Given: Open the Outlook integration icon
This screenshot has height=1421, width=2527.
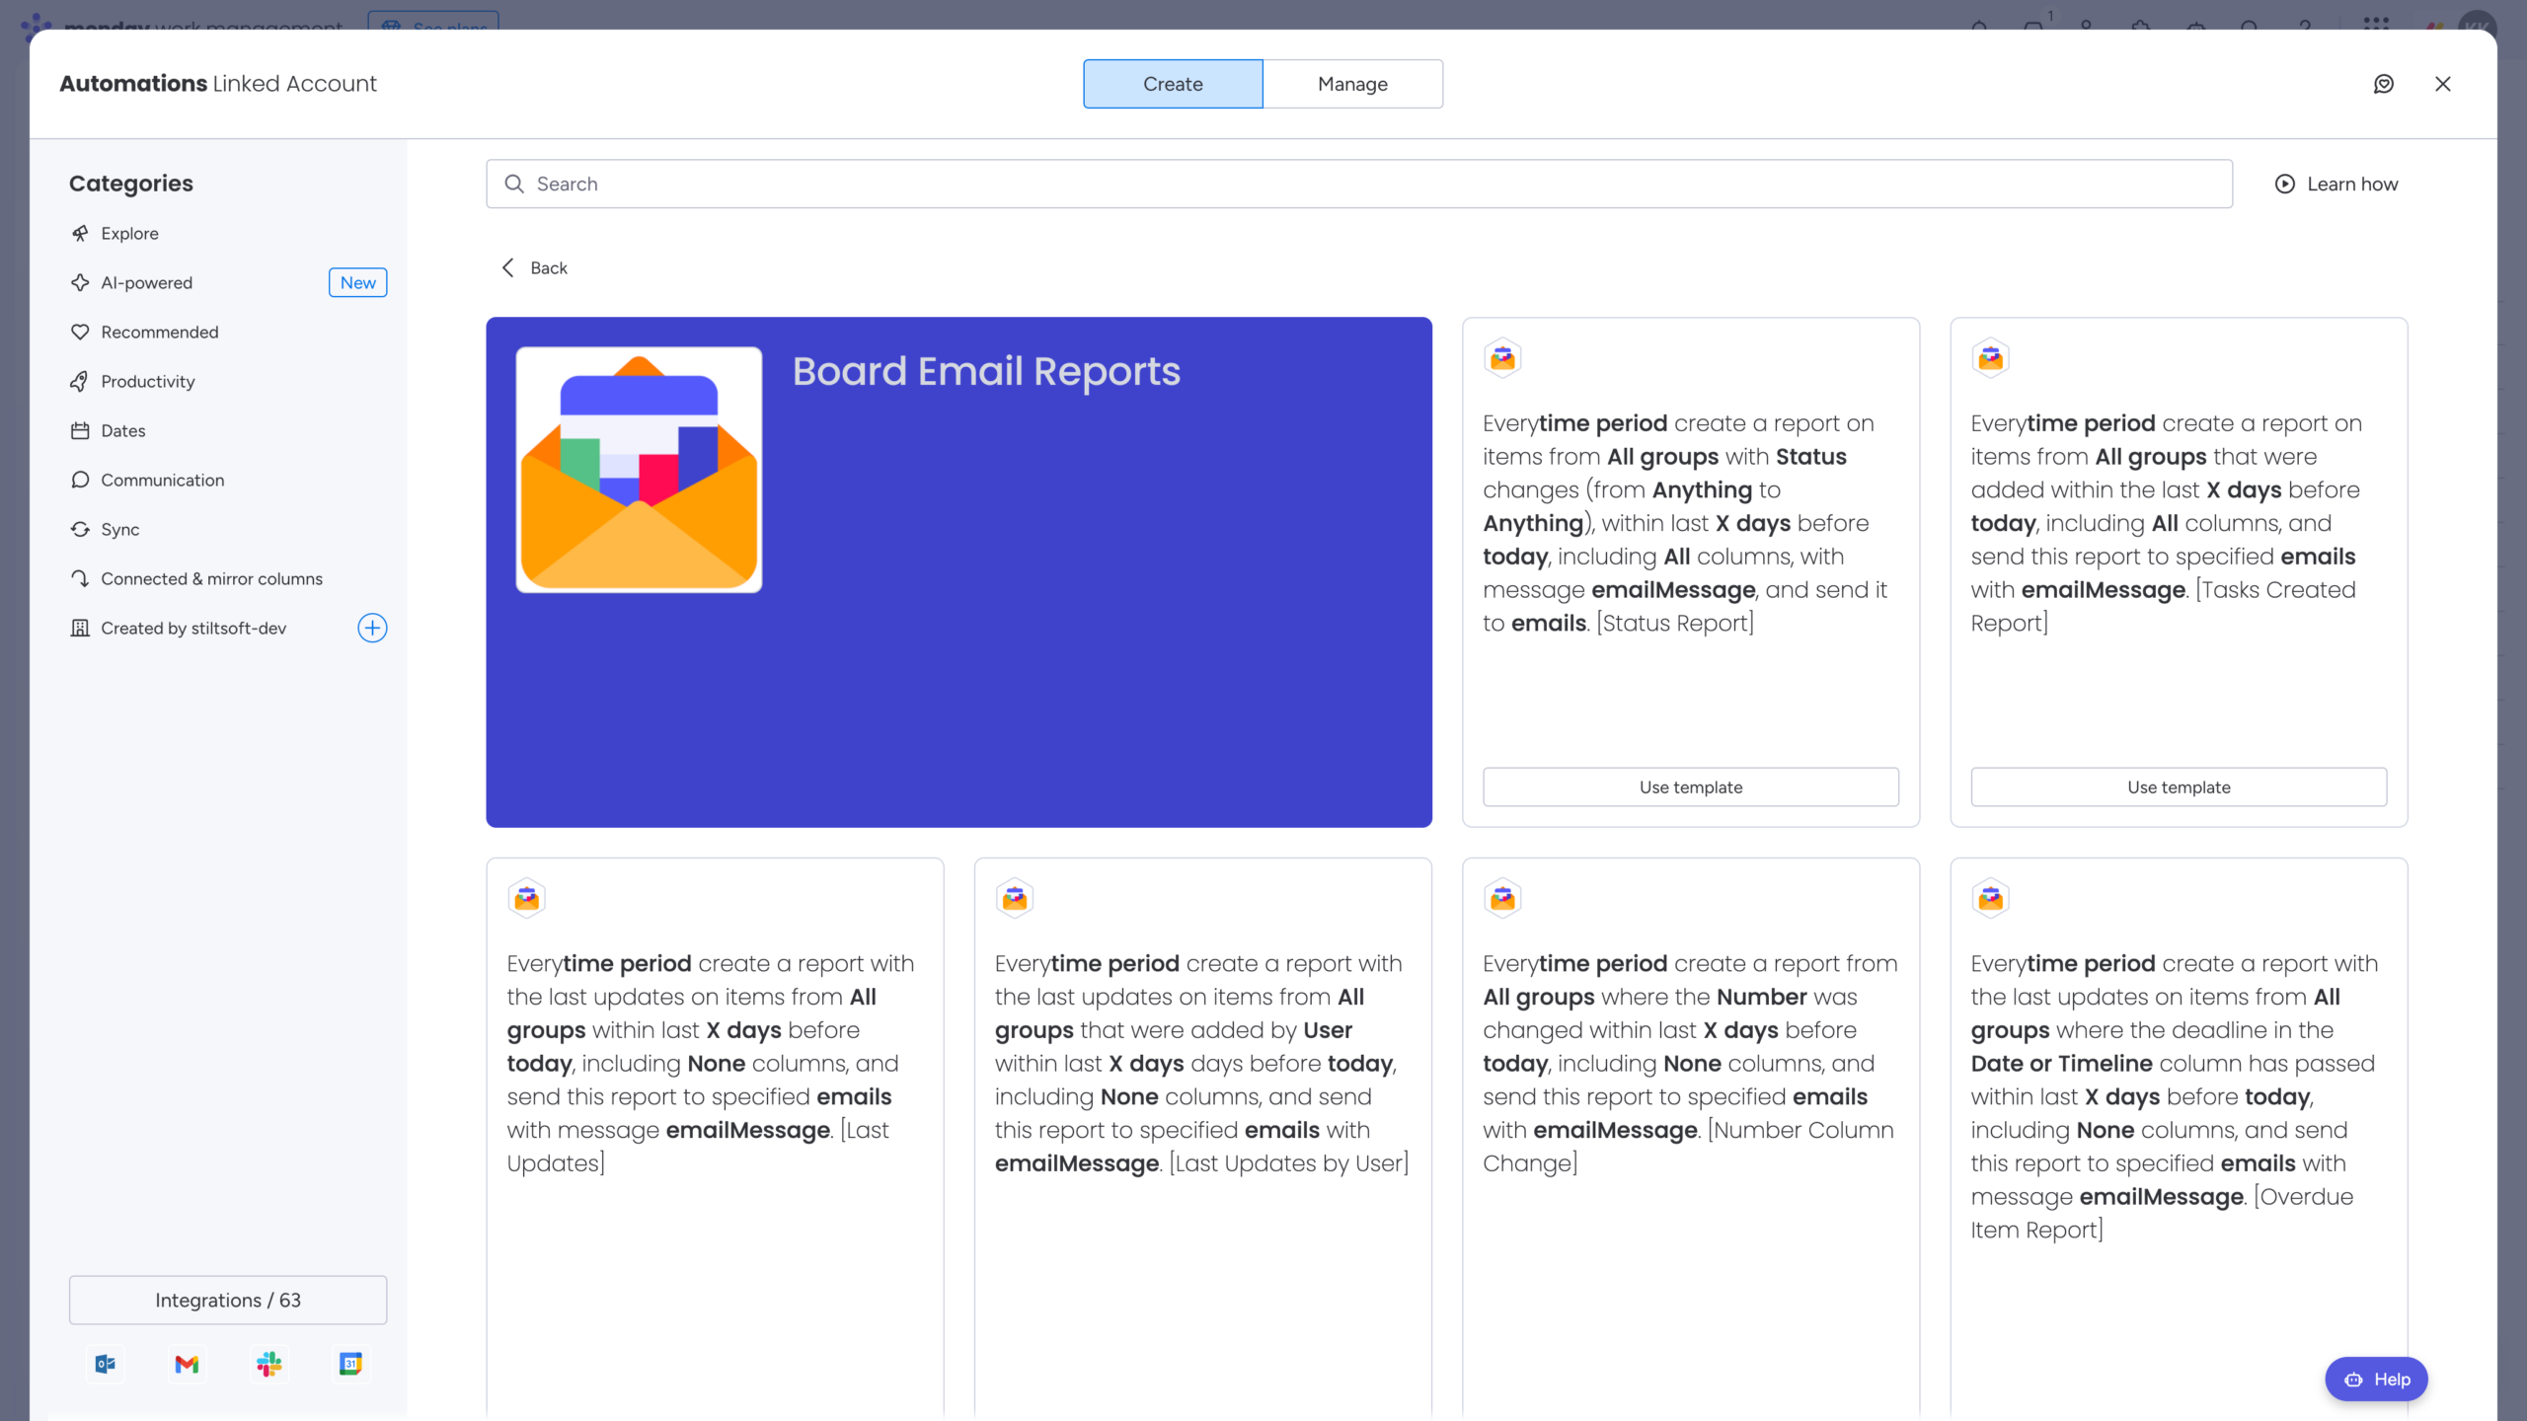Looking at the screenshot, I should 106,1364.
